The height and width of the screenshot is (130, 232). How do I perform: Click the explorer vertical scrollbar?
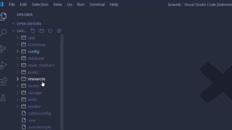(62, 82)
